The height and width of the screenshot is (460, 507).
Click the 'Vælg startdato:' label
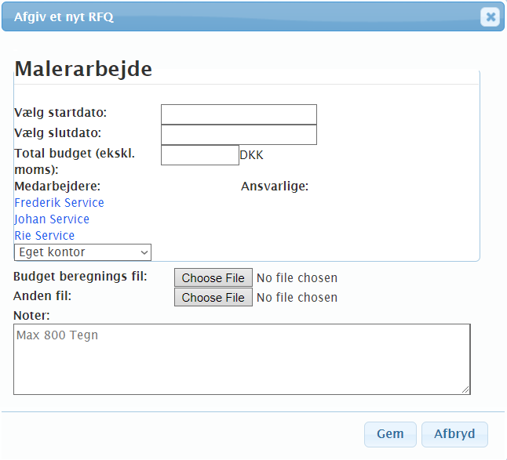coord(60,113)
